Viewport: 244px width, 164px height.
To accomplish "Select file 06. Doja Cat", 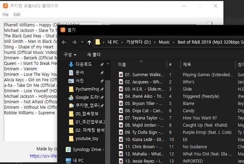I will coord(141,111).
